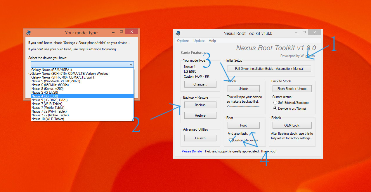Image resolution: width=371 pixels, height=192 pixels.
Task: Open the Options menu
Action: click(x=183, y=41)
